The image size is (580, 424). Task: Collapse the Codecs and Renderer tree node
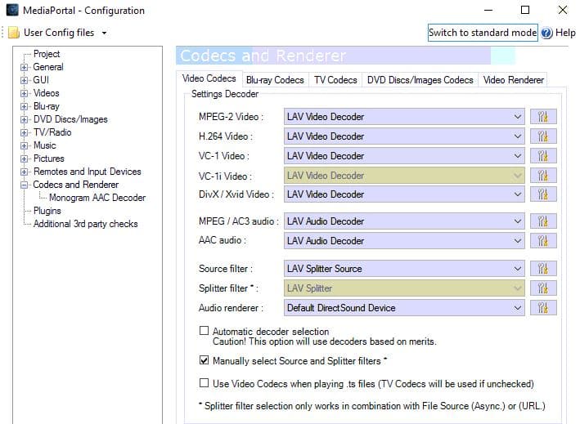[x=24, y=185]
